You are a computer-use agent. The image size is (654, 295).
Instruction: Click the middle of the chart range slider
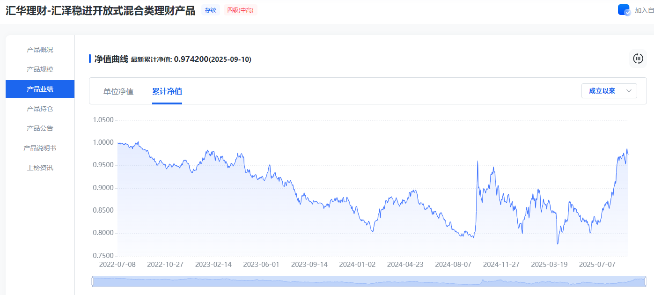coord(368,281)
